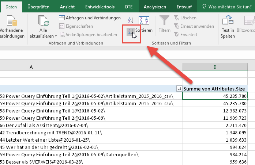Select cell containing 12.382.073
255x165 pixels.
[215, 111]
